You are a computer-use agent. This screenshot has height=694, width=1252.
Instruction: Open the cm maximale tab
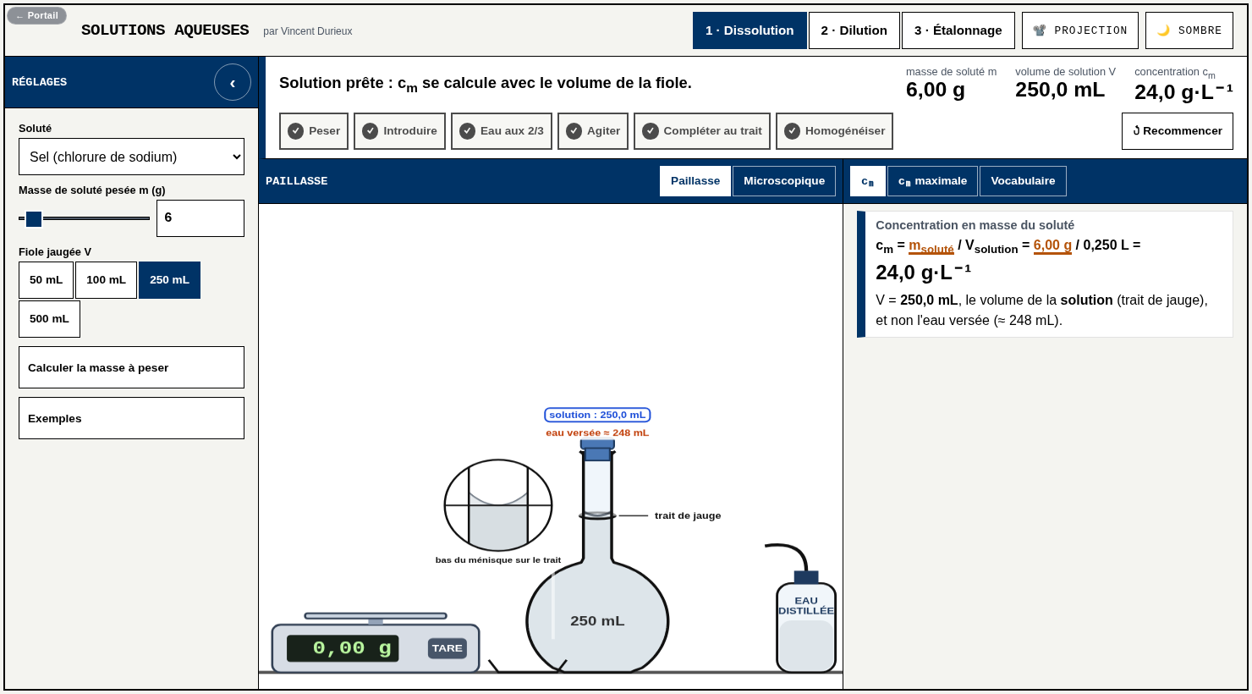coord(932,181)
